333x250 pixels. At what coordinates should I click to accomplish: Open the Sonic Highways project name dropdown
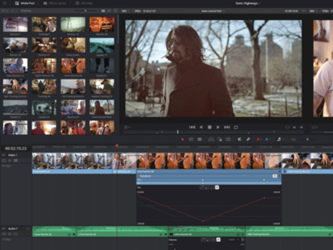248,4
